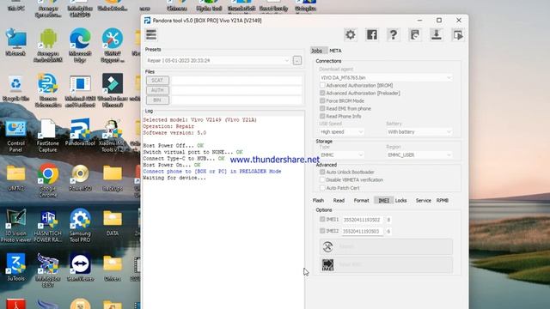The height and width of the screenshot is (309, 550).
Task: Open the DATA folder on desktop
Action: coord(113,222)
